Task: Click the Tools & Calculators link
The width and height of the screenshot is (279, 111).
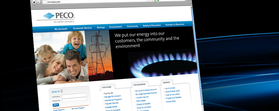Action: pos(173,95)
